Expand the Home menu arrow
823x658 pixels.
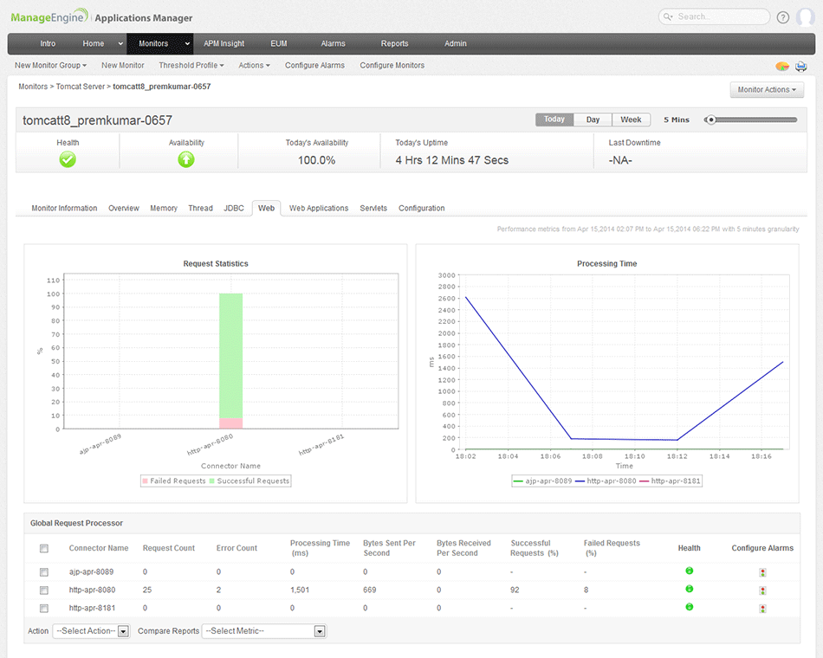(x=120, y=43)
